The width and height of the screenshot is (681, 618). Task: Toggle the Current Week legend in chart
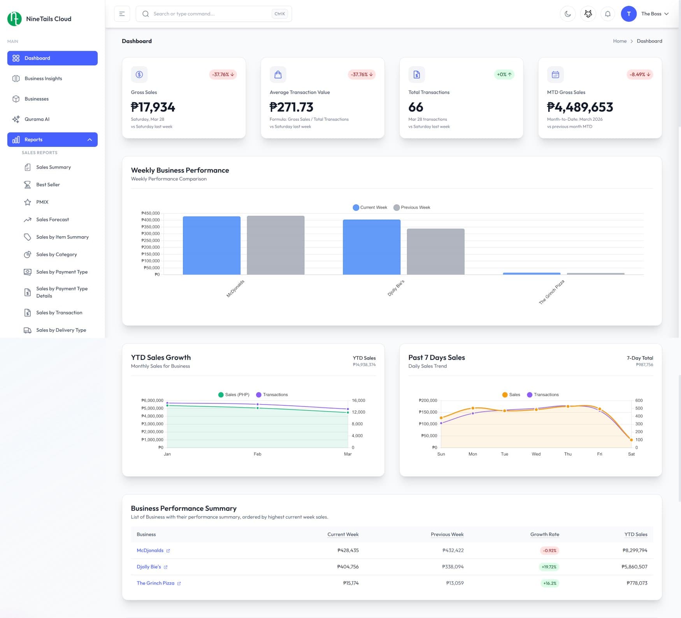[369, 207]
